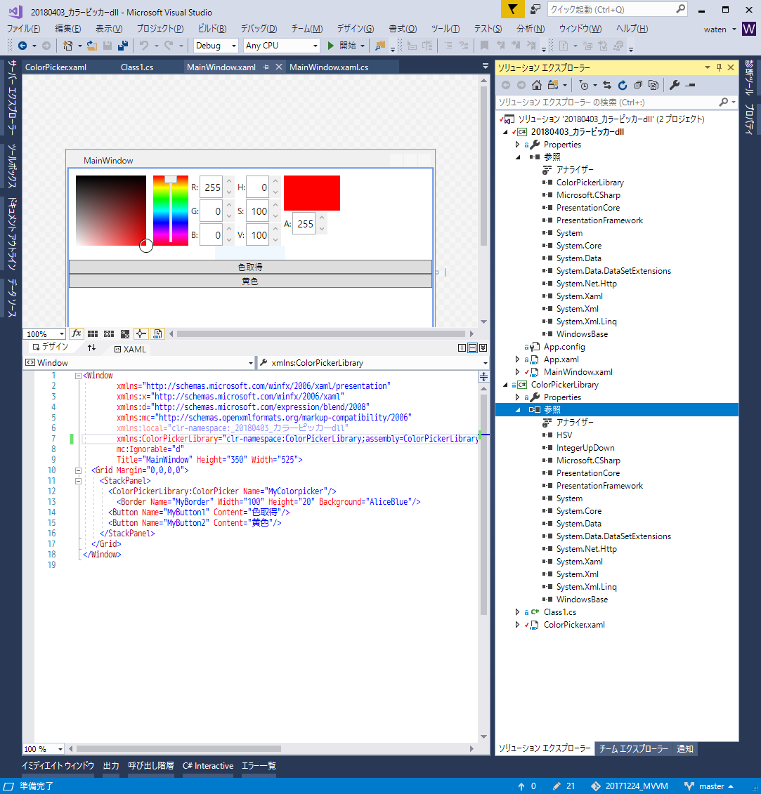
Task: Click show all files icon
Action: pyautogui.click(x=653, y=85)
